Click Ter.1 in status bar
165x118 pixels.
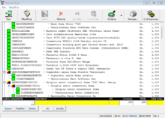coord(156,116)
